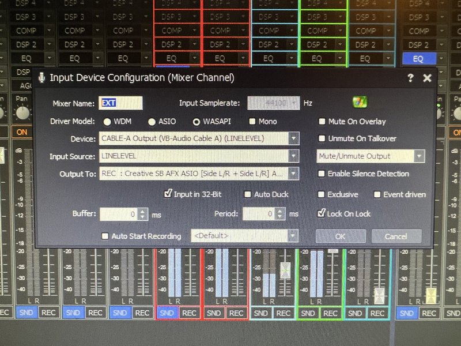Open help with the question mark icon
The image size is (461, 346).
pyautogui.click(x=410, y=78)
